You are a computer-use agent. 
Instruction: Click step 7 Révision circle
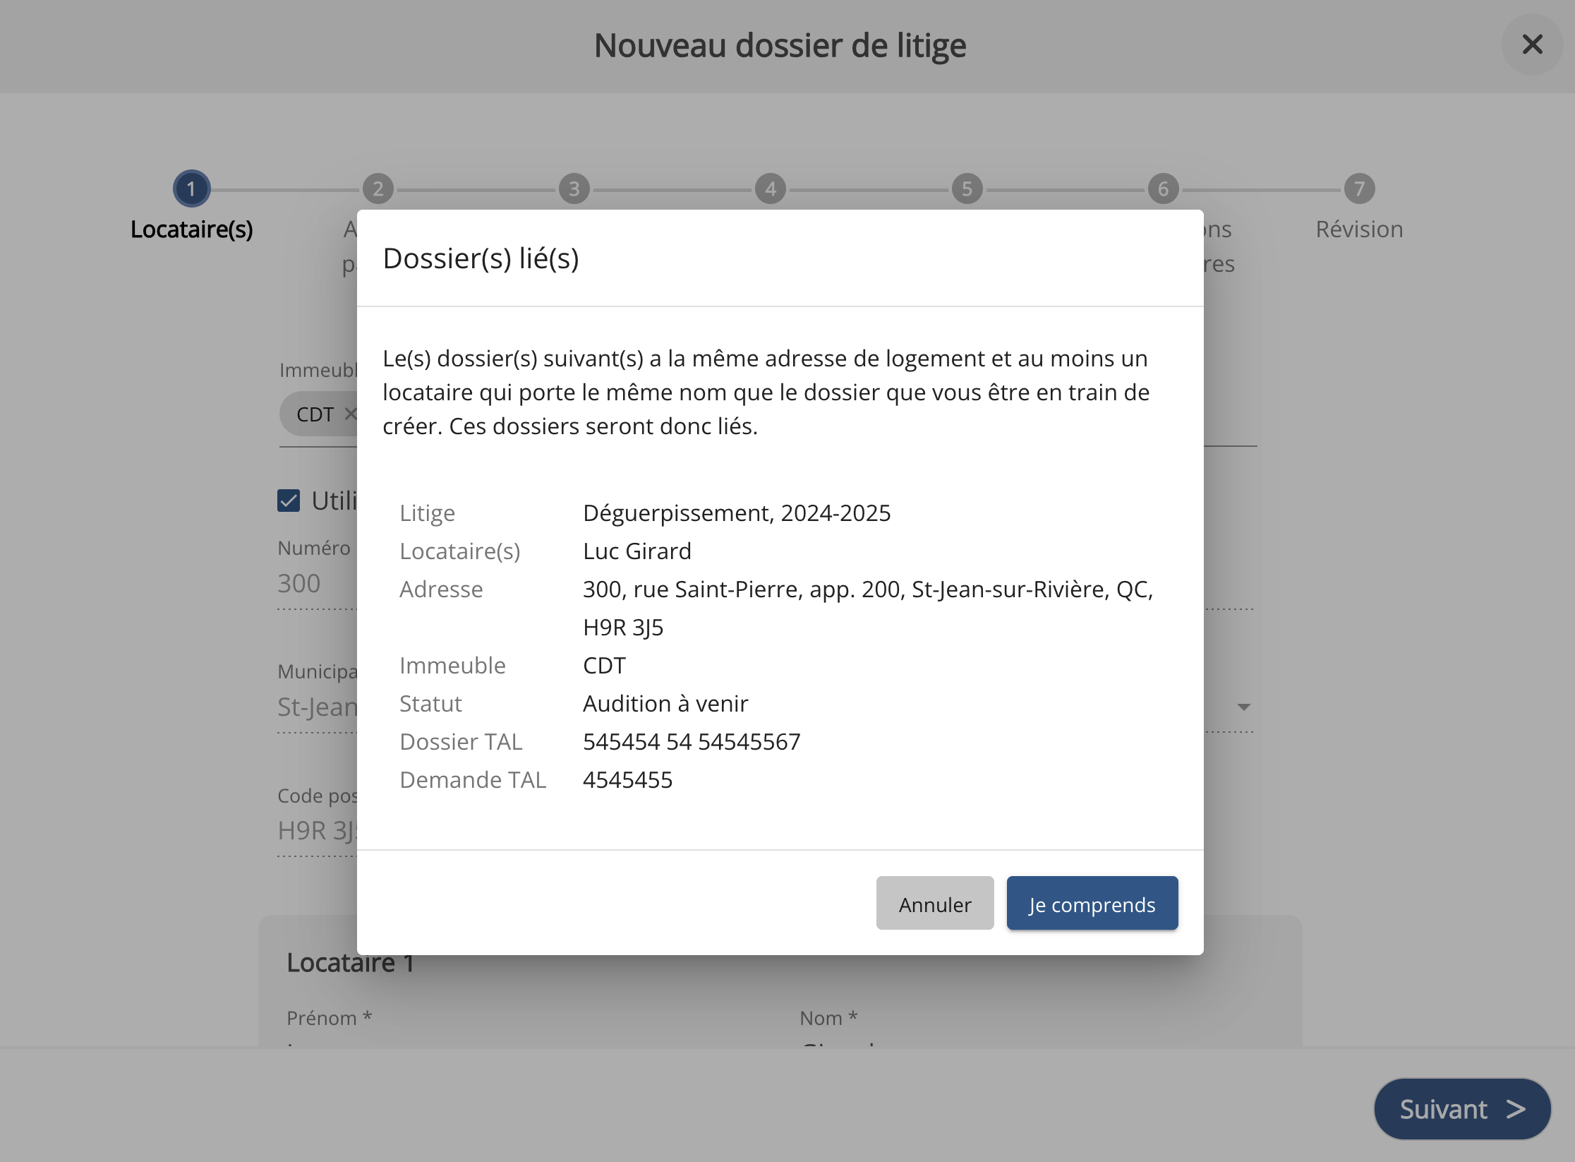tap(1359, 188)
